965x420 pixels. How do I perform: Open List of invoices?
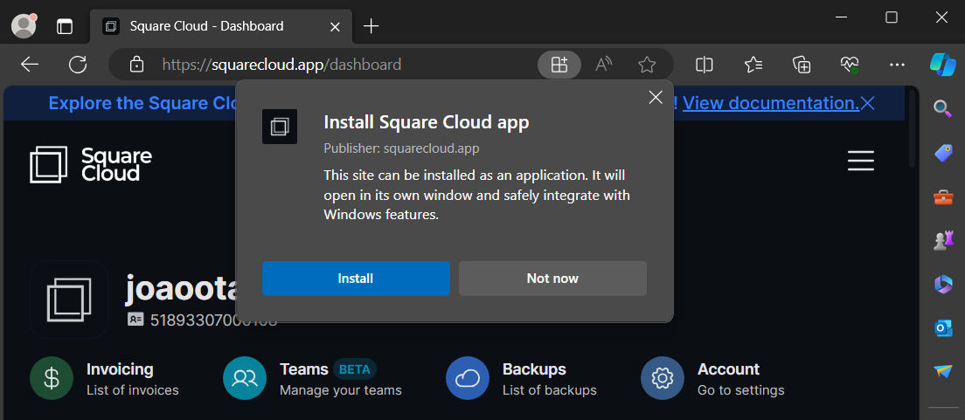coord(132,390)
